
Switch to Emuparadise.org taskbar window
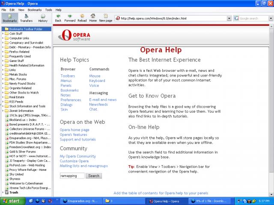(x=80, y=201)
